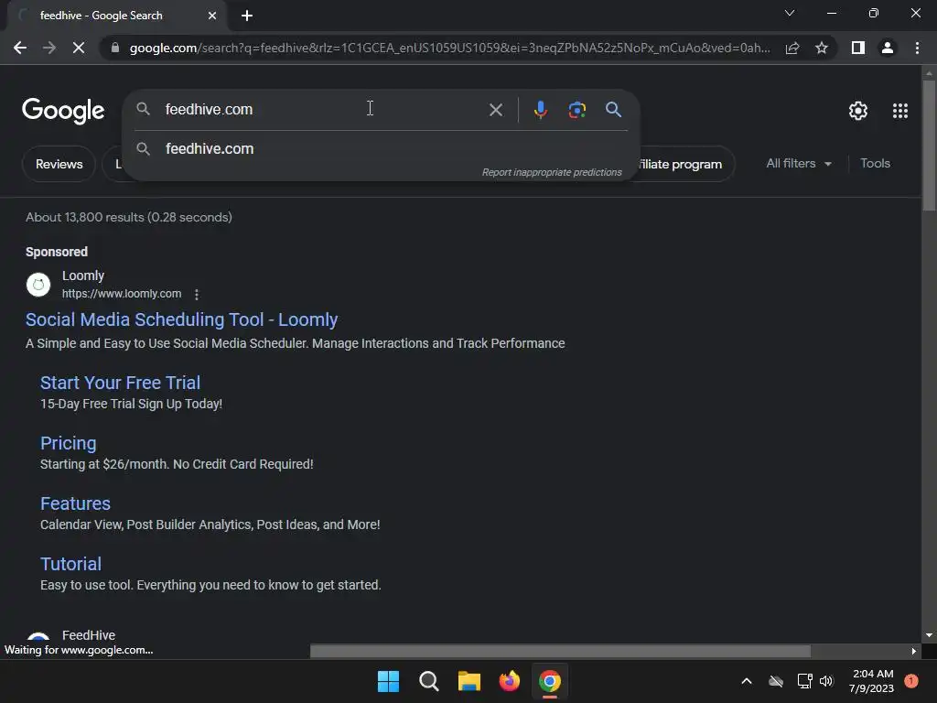Stop loading the page
937x703 pixels.
coord(79,48)
